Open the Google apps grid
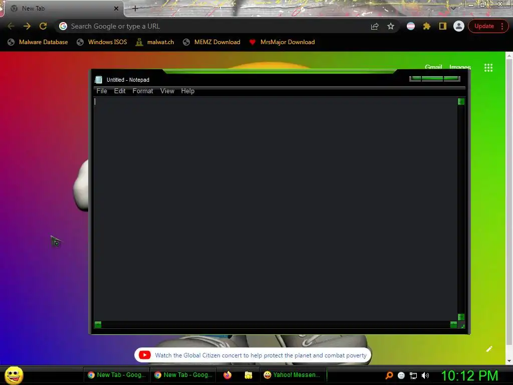Screen dimensions: 513x385 (x=488, y=68)
